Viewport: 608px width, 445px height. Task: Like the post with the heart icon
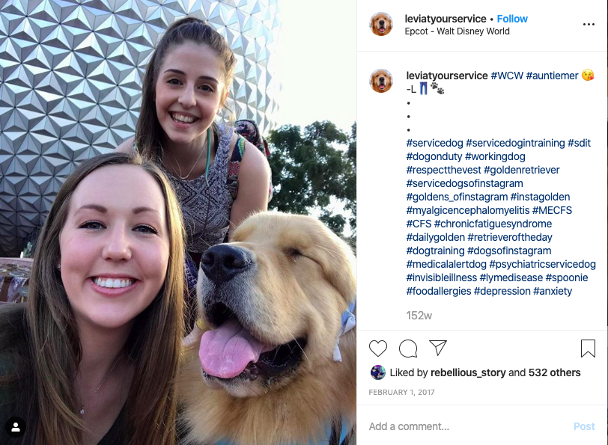coord(377,349)
